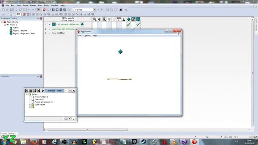Viewport: 258px width, 145px height.
Task: Click the horizontal scrollbar of event editor
Action: tap(87, 130)
